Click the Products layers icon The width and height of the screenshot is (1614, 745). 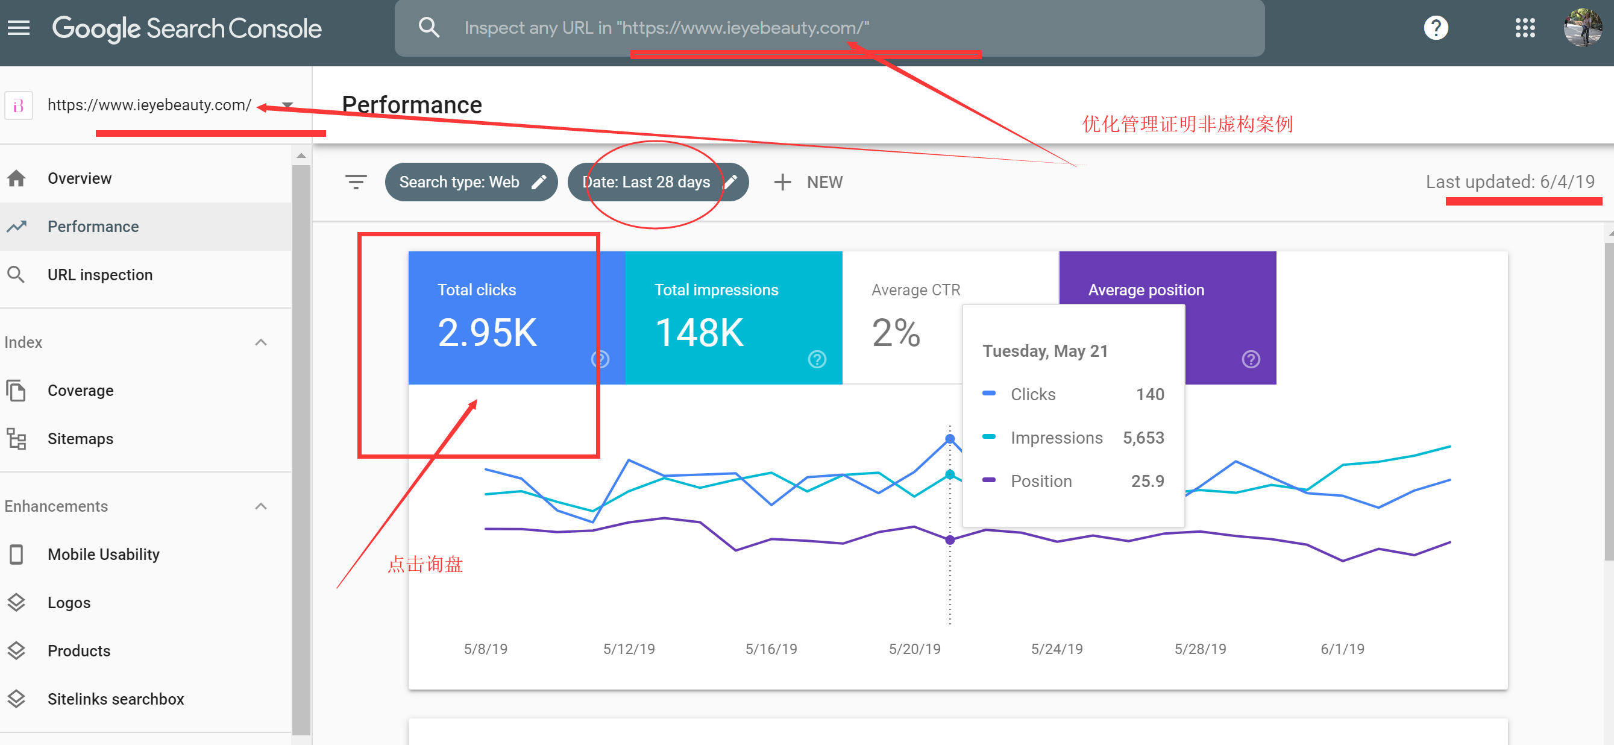pos(16,651)
